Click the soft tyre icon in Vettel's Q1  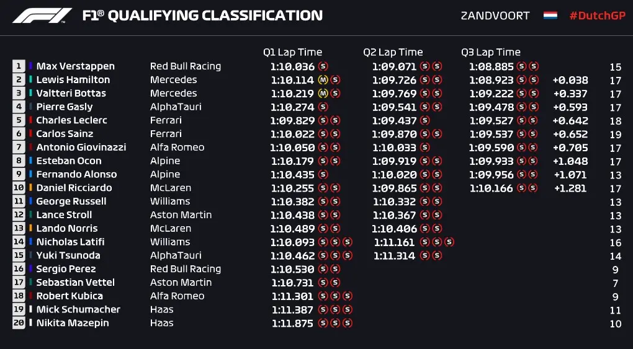(323, 283)
